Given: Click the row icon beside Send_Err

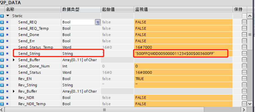Looking at the screenshot, I should [2, 41].
